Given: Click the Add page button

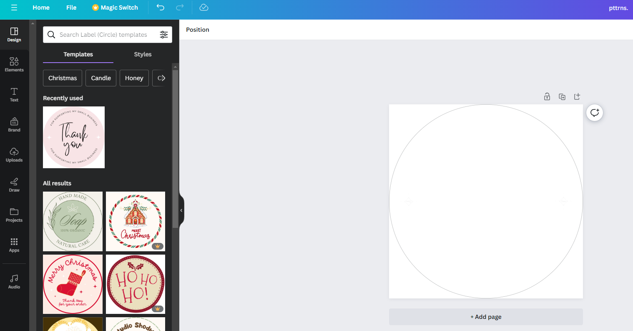Looking at the screenshot, I should pos(486,317).
